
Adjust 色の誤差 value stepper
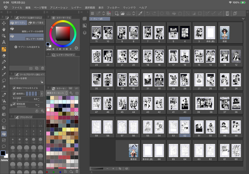(39, 99)
